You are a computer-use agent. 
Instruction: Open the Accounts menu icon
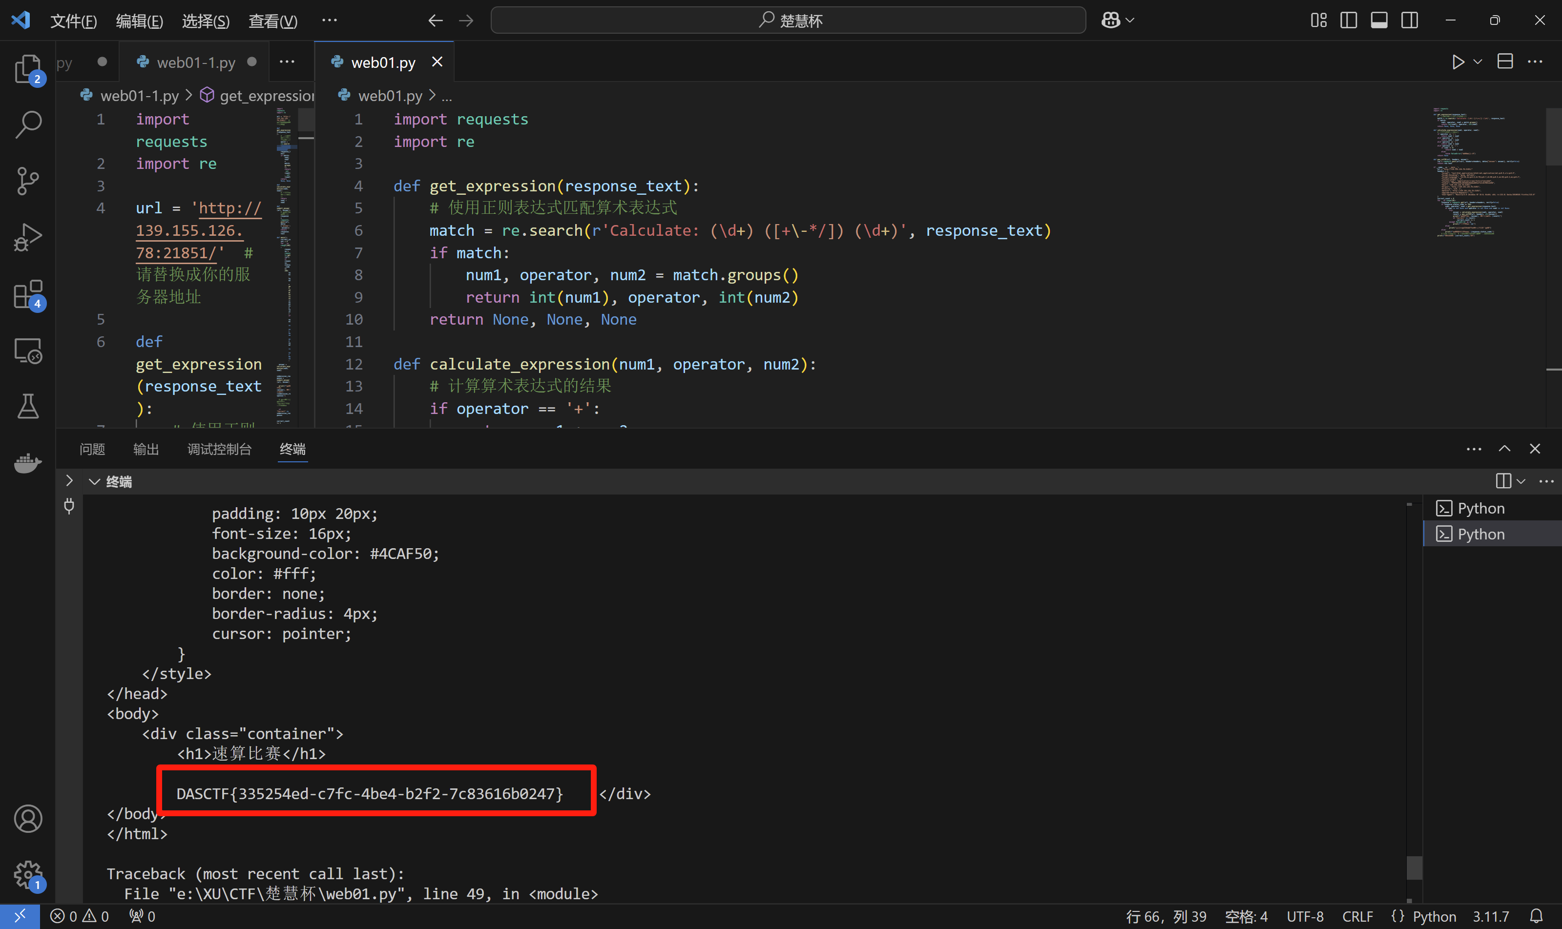27,818
